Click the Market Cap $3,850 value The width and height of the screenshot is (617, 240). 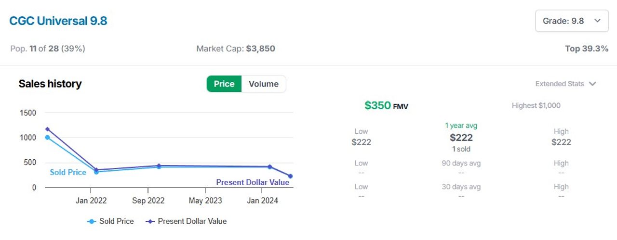[x=260, y=49]
